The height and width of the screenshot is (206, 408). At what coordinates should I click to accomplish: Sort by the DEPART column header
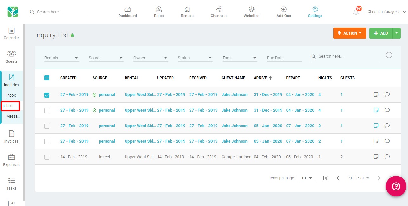[x=293, y=78]
